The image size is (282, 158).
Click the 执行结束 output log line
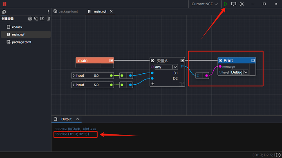76,129
